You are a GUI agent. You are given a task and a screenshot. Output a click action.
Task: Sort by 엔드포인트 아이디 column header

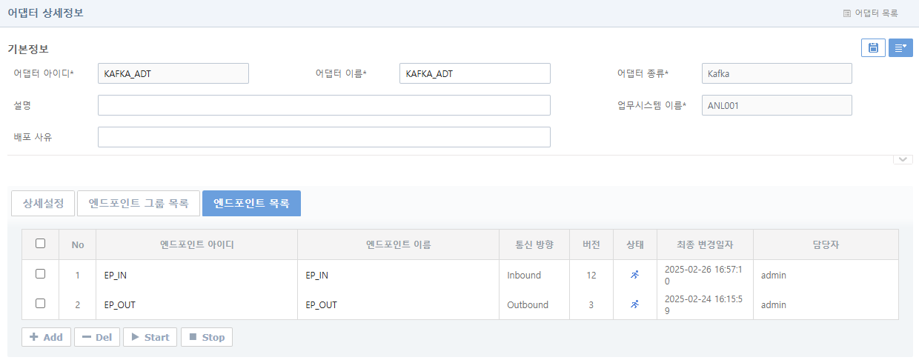tap(196, 244)
